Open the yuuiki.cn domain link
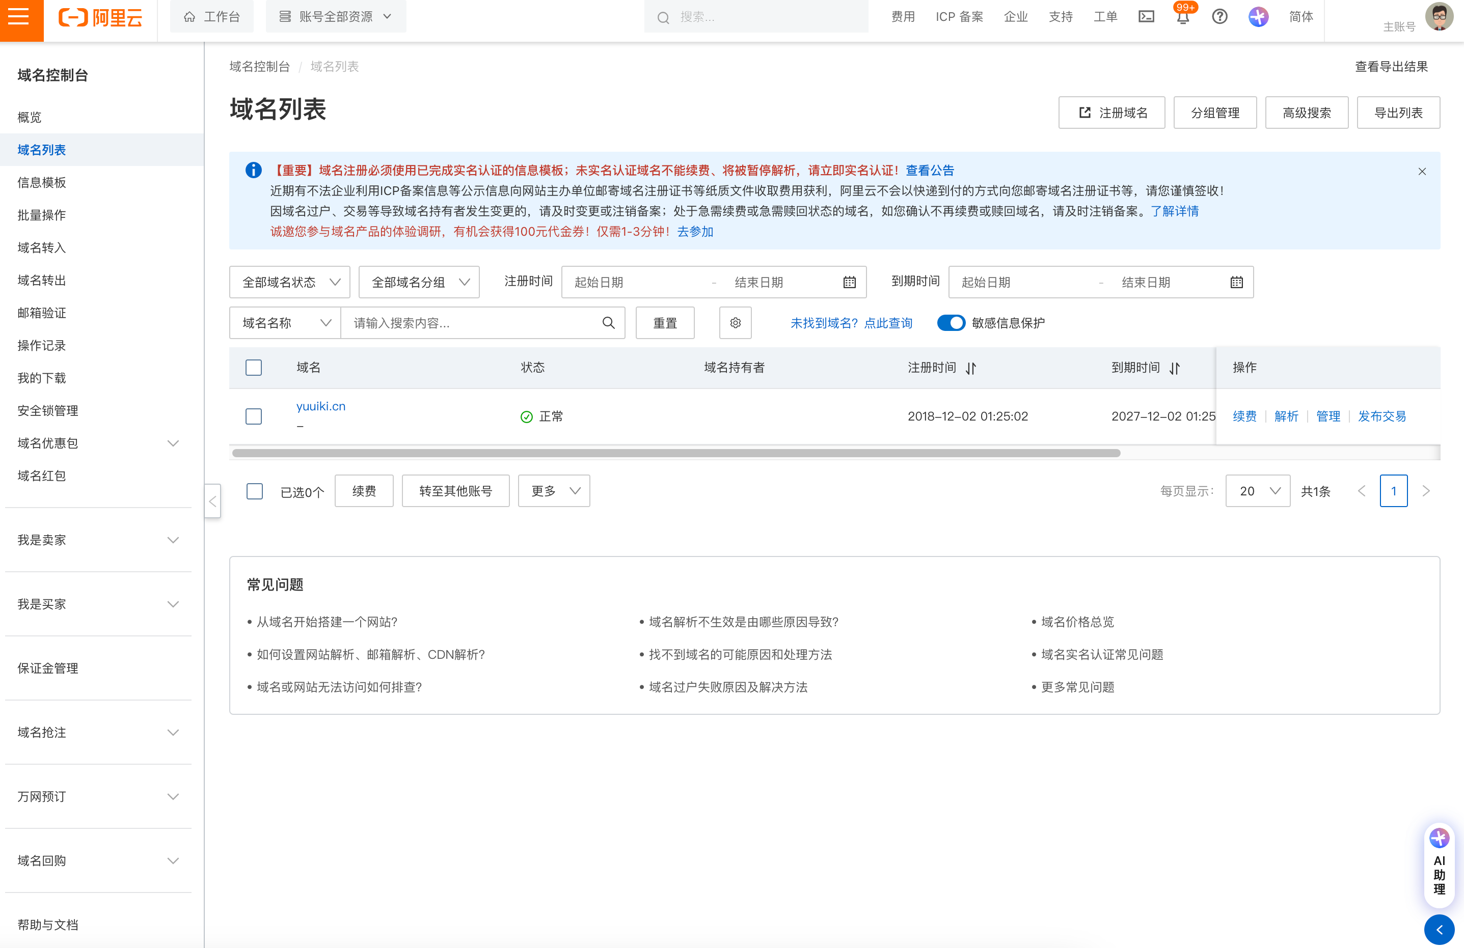Image resolution: width=1464 pixels, height=948 pixels. point(320,406)
